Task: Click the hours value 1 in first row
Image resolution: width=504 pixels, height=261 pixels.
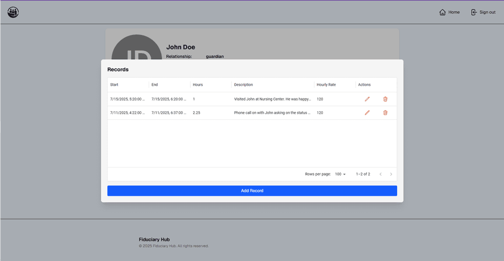Action: tap(194, 99)
